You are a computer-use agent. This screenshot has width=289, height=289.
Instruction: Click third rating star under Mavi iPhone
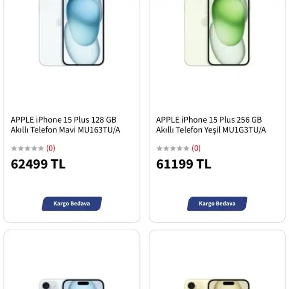27,148
